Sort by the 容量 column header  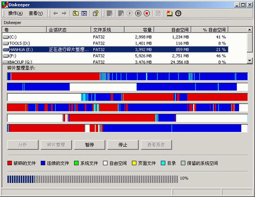(139, 30)
